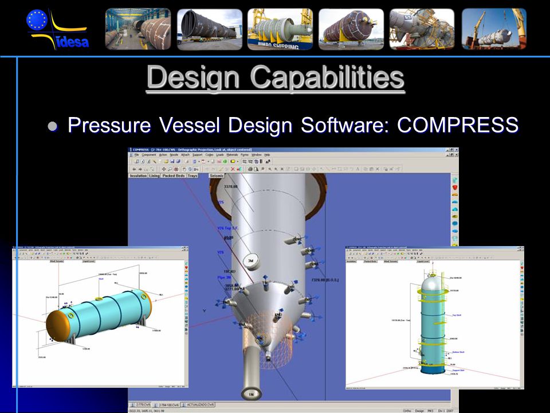
Task: Click the forward arrow toolbar icon
Action: click(x=140, y=169)
